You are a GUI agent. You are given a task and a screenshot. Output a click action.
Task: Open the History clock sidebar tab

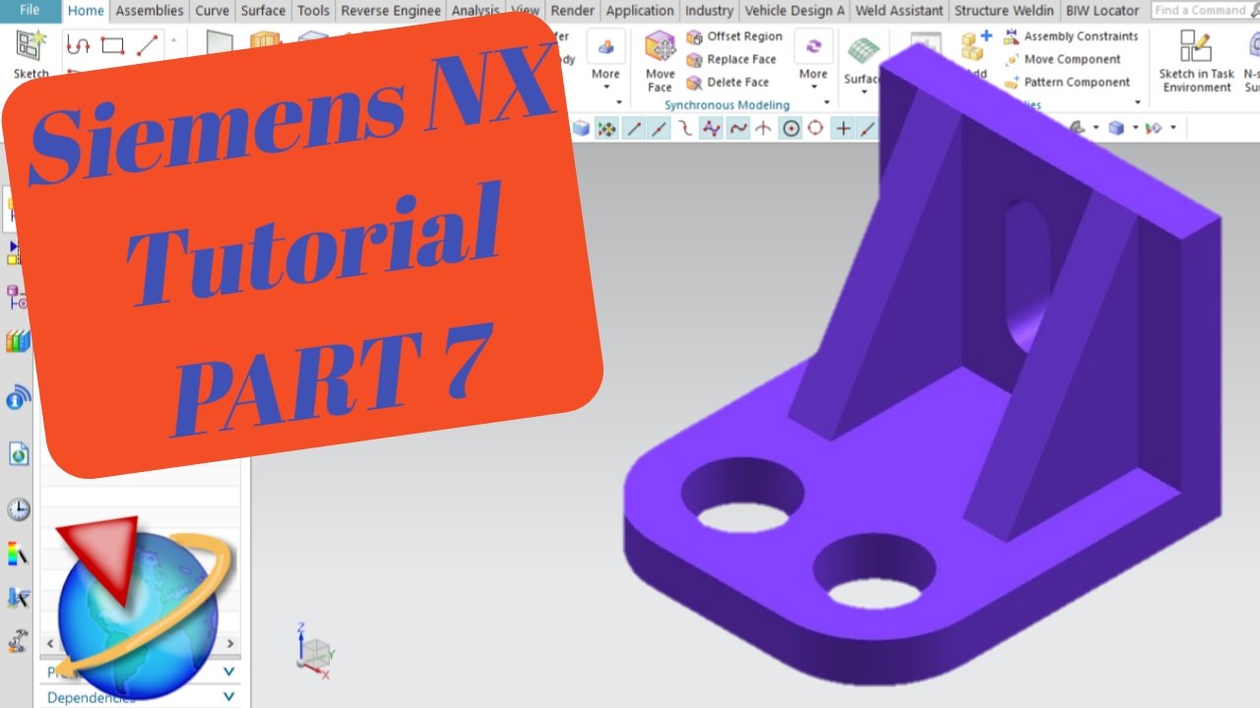pyautogui.click(x=18, y=509)
